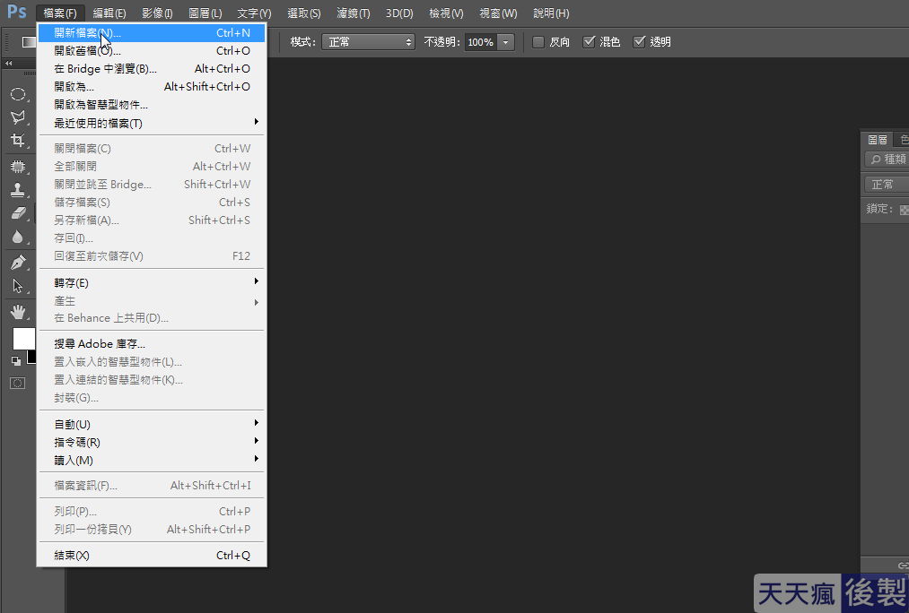909x613 pixels.
Task: Switch to the 圖層 panel tab
Action: pyautogui.click(x=877, y=140)
